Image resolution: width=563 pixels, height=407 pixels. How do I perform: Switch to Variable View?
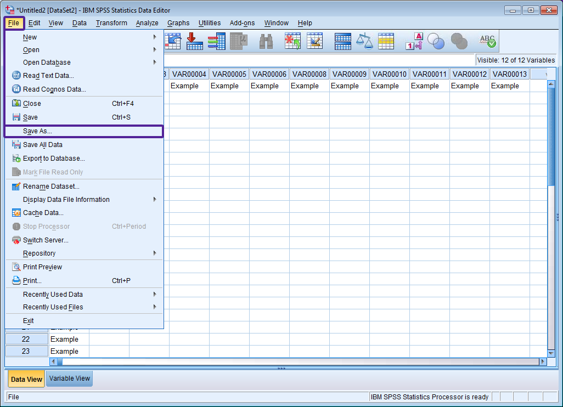70,378
